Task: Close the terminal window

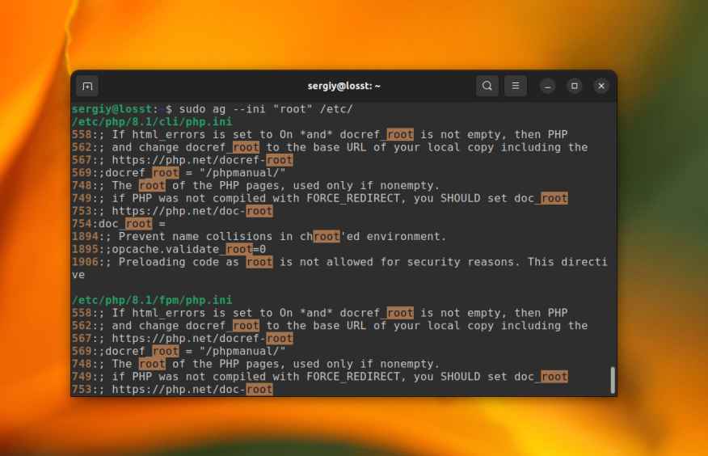Action: 601,86
